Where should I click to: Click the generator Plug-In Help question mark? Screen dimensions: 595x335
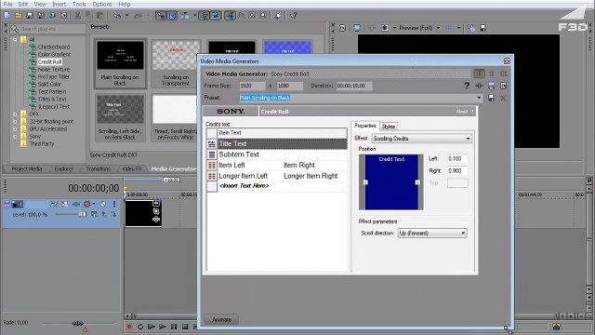[x=467, y=86]
